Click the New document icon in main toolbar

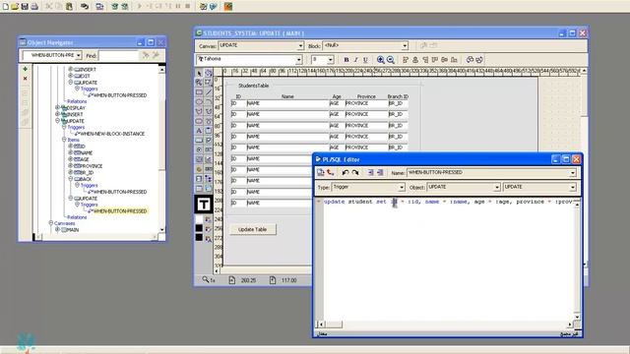pos(6,7)
